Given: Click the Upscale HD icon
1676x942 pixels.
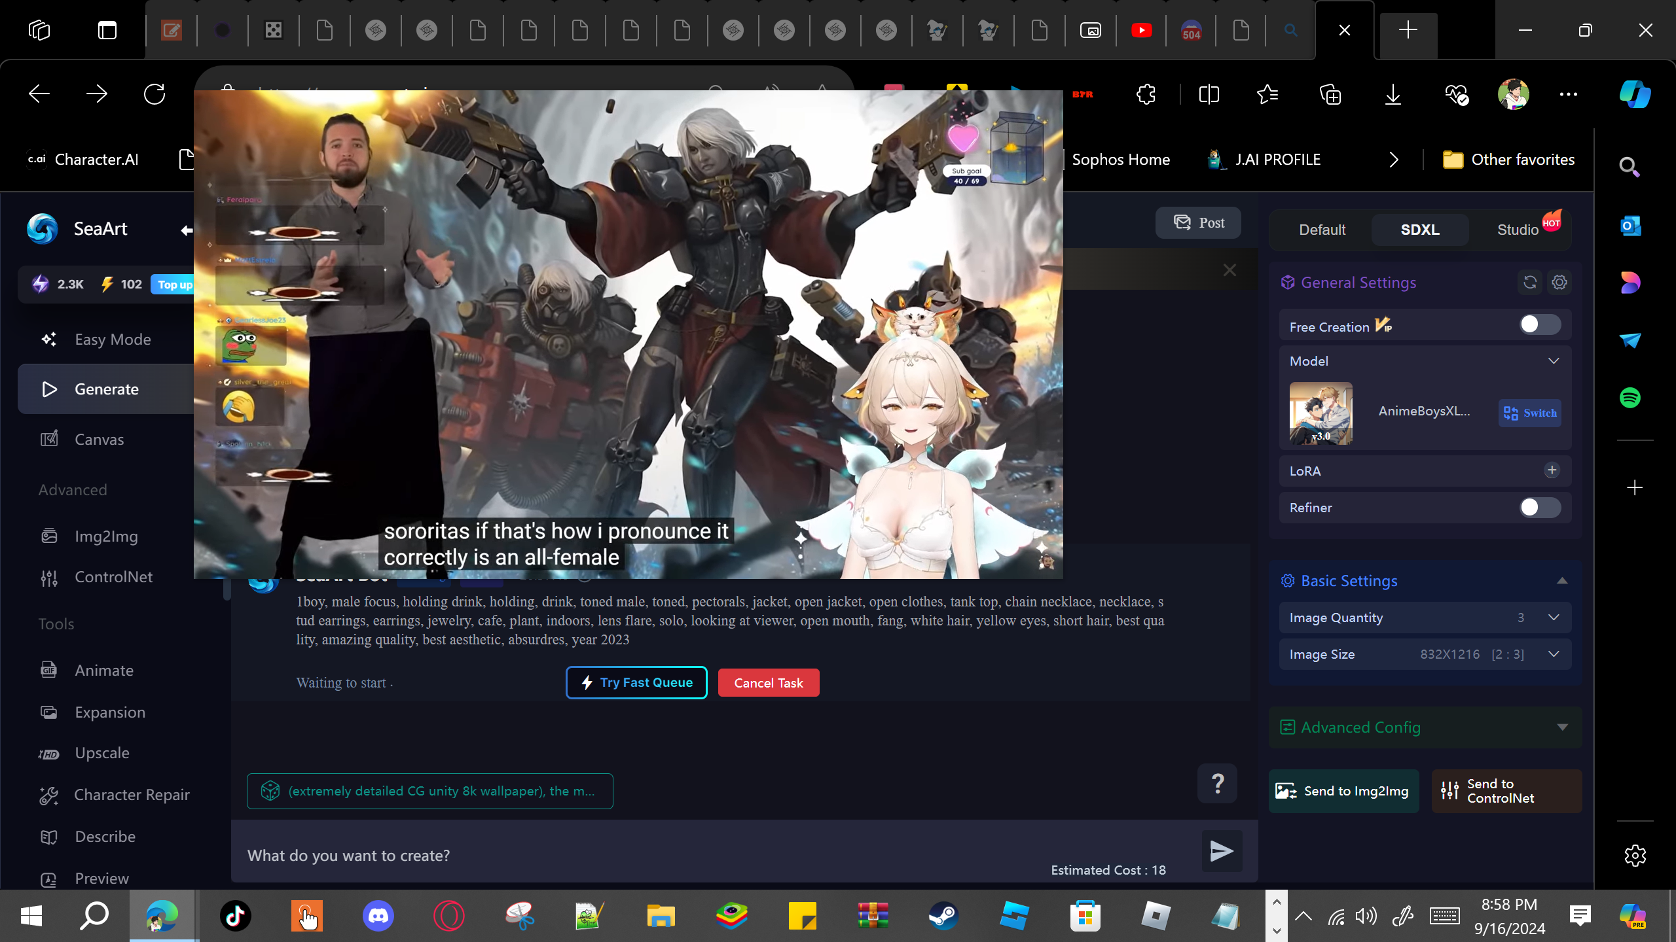Looking at the screenshot, I should tap(49, 754).
